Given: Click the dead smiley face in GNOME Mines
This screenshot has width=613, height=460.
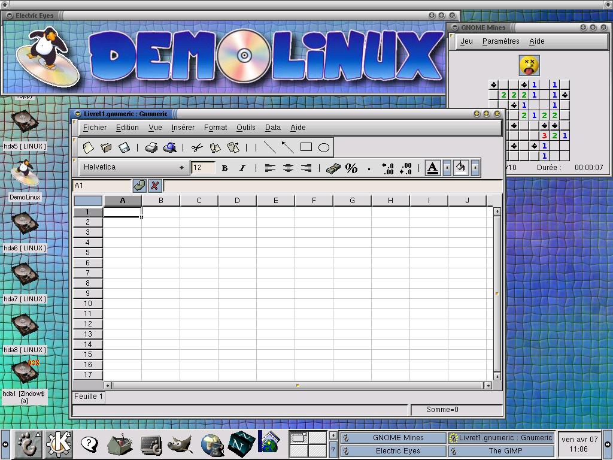Looking at the screenshot, I should coord(529,65).
